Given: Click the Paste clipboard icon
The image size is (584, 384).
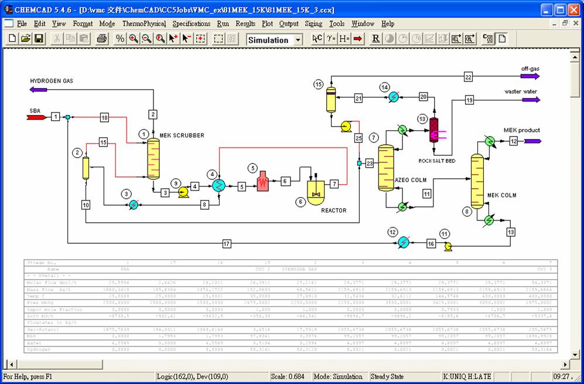Looking at the screenshot, I should coord(84,39).
